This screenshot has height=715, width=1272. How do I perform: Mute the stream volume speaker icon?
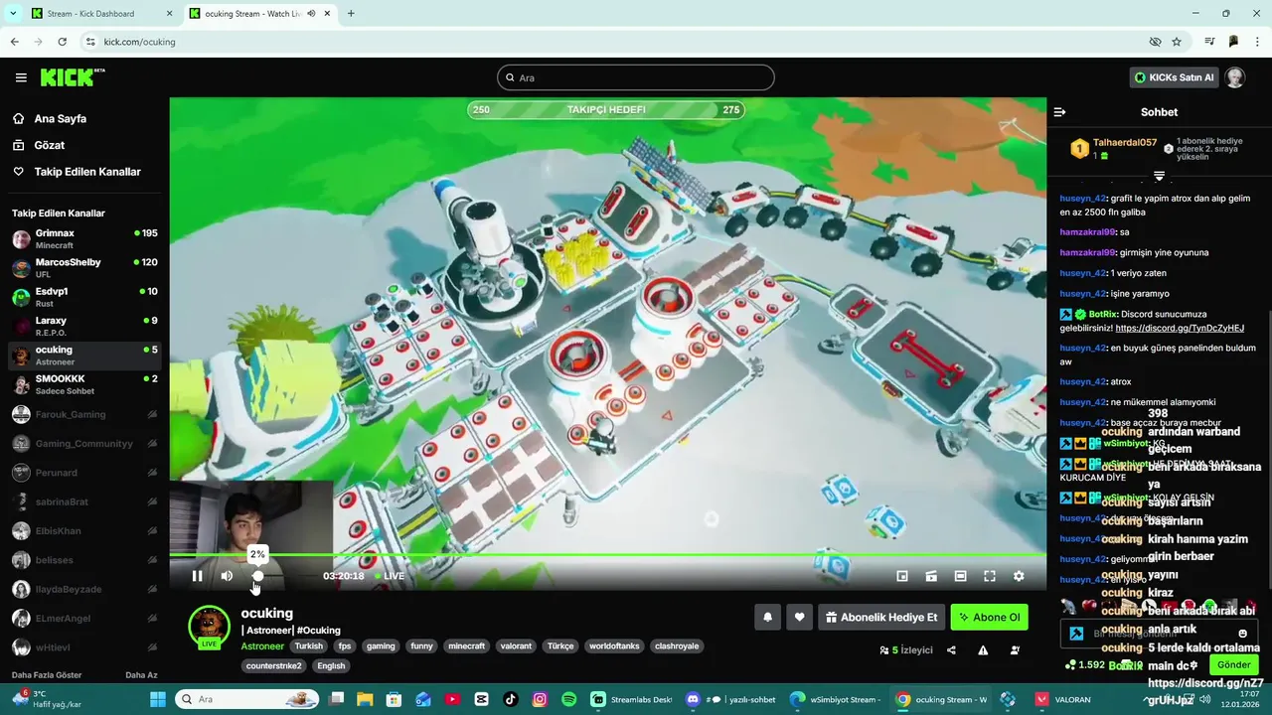227,576
